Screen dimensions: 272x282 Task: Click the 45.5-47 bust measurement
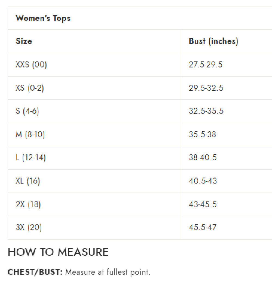[x=203, y=227]
